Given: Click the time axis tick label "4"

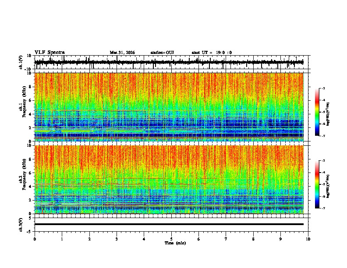Looking at the screenshot, I should pos(144,239).
